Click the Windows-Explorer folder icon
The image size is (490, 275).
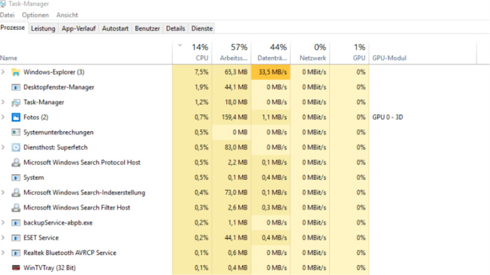pos(16,72)
